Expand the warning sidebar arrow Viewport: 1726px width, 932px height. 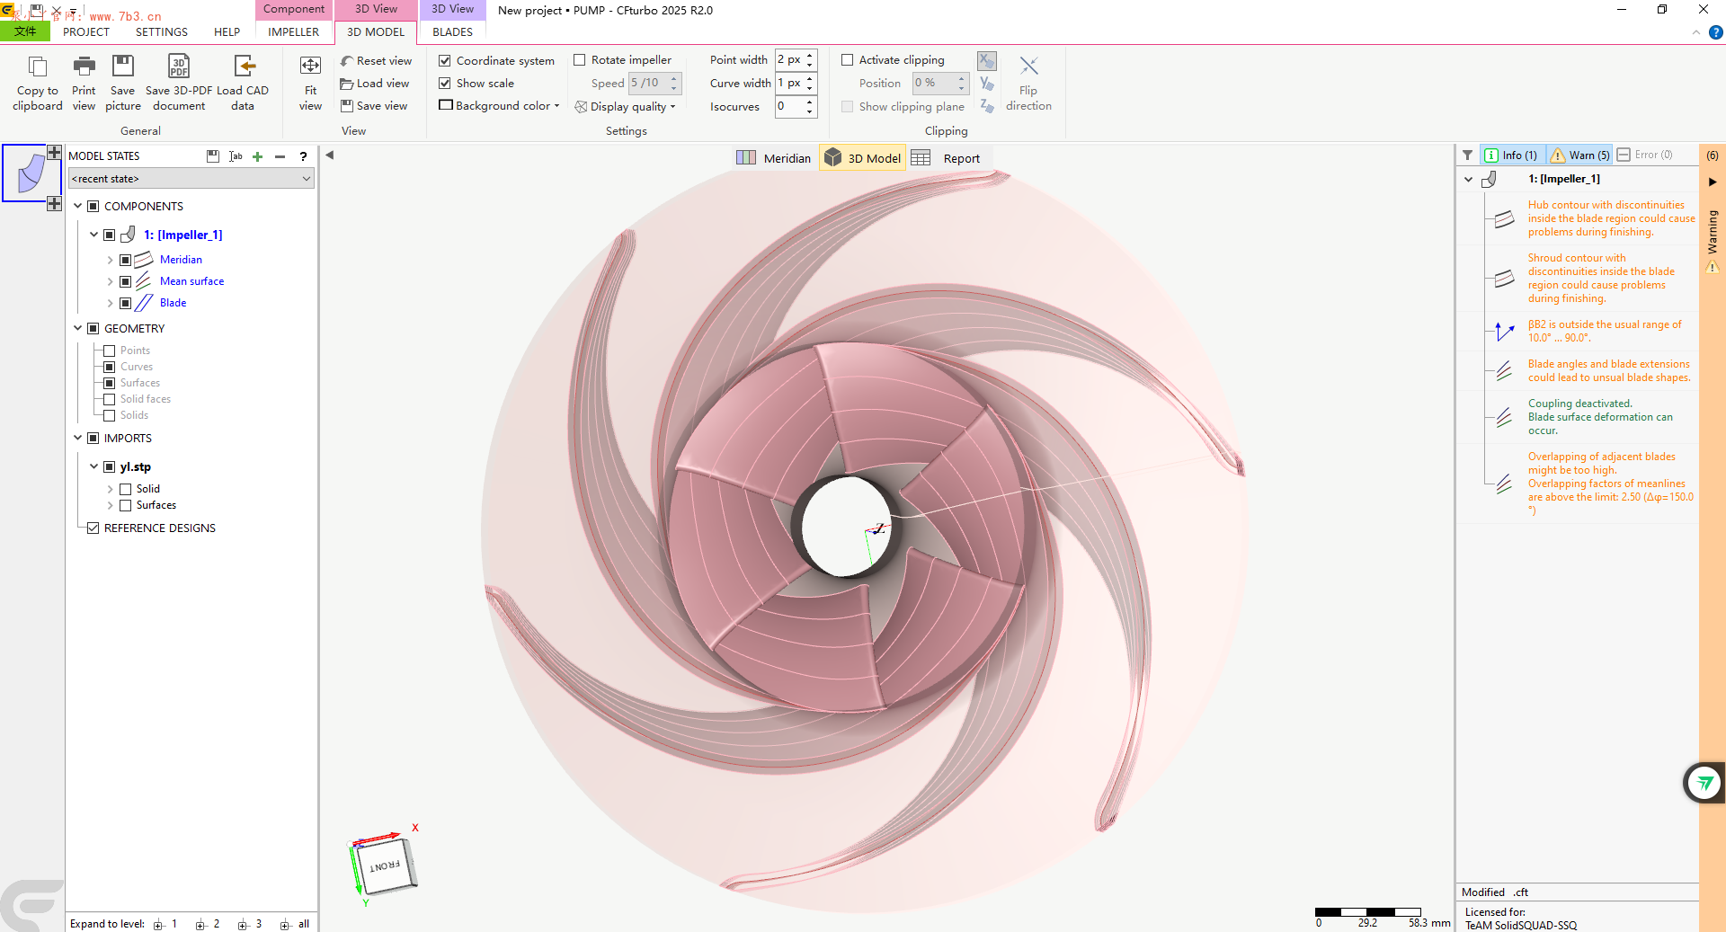point(1713,182)
